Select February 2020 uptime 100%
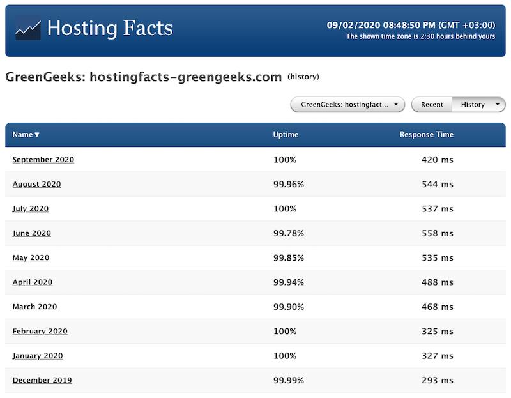Screen dimensions: 511x398 pos(285,331)
